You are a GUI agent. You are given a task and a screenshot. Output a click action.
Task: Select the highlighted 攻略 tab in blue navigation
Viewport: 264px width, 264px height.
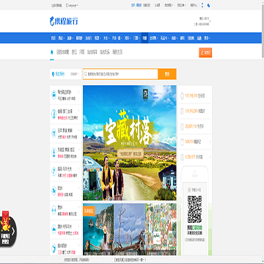[x=144, y=38]
